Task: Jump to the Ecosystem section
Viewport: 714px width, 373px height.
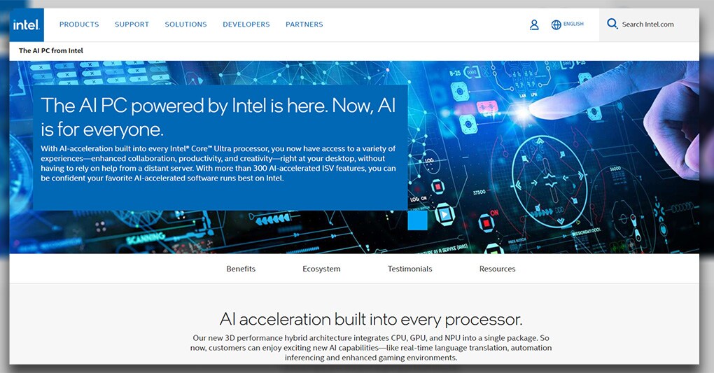Action: pos(321,269)
